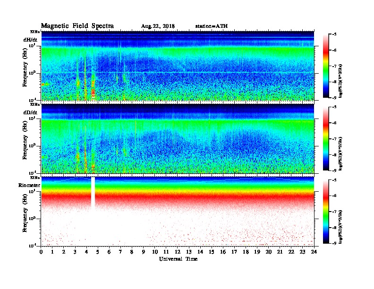Click the "32Hz" label above dD/dt panel
Screen dimensions: 374x289
tap(35, 104)
